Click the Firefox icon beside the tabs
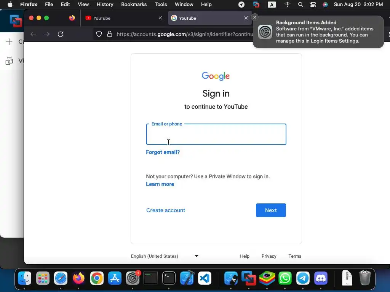 [x=72, y=18]
